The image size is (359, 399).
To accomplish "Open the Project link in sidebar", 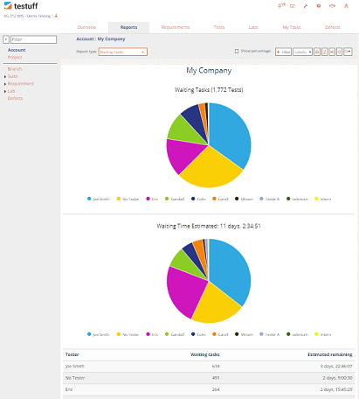I will (x=15, y=57).
